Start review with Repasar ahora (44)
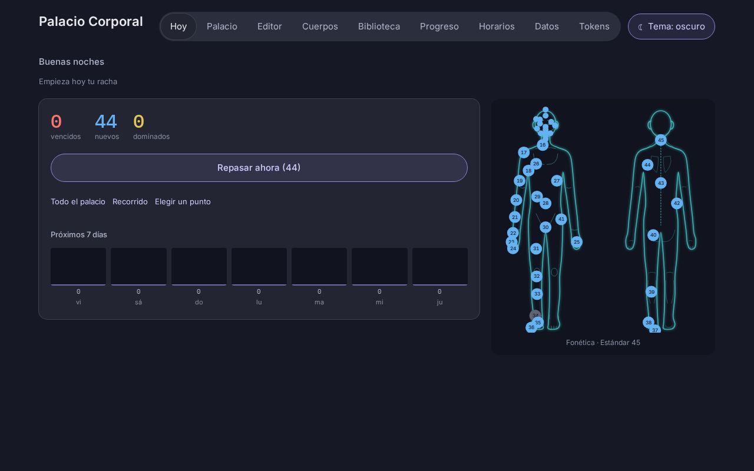The image size is (754, 471). [x=259, y=168]
